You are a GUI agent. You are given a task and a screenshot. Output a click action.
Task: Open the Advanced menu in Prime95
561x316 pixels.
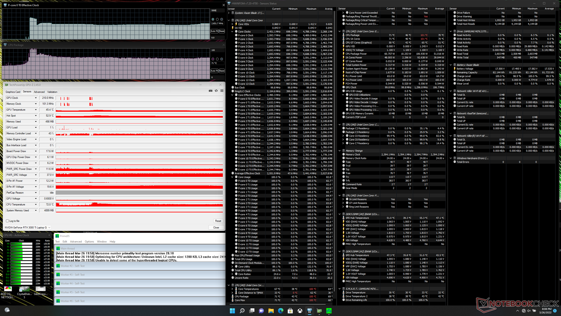(76, 242)
